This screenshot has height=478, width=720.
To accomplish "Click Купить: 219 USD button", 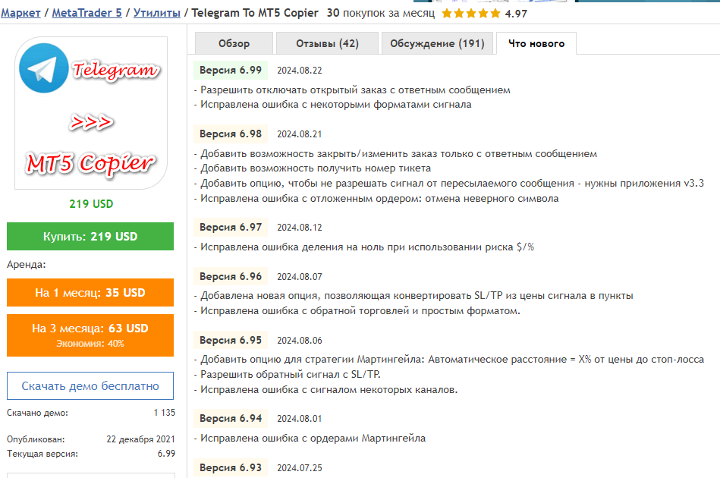I will point(90,237).
